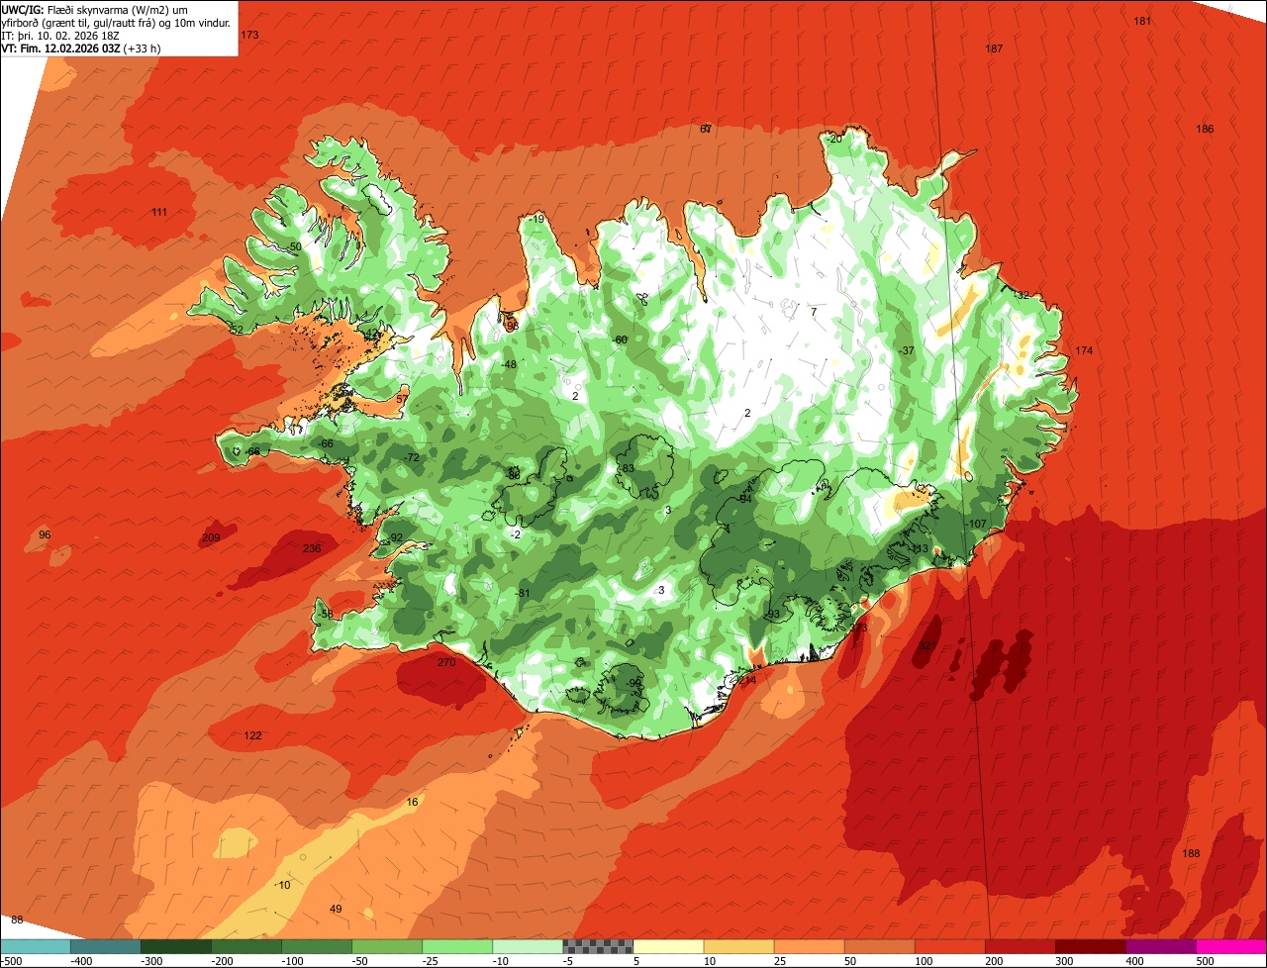Click the 50 to 100 dark orange legend swatch

[x=879, y=946]
